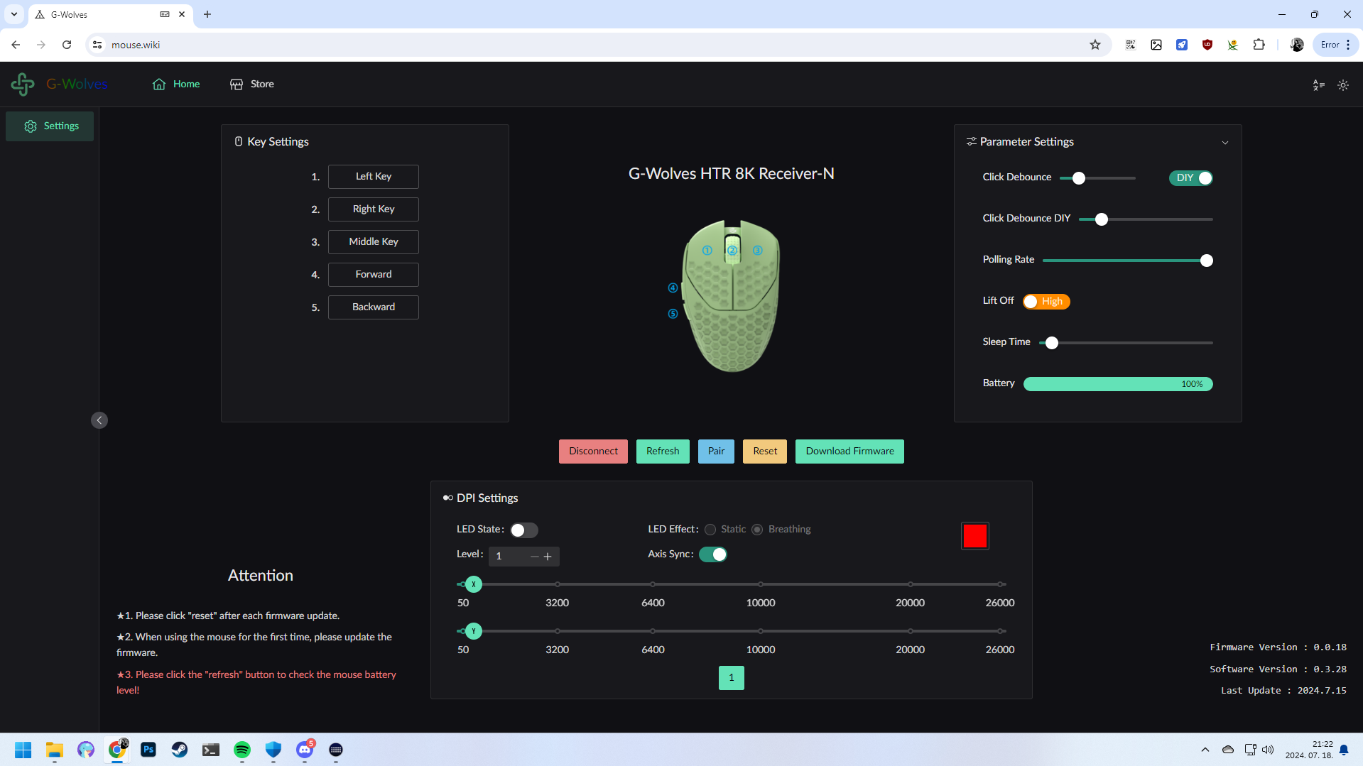Open the browser Extensions puzzle icon
This screenshot has height=766, width=1363.
(1259, 45)
